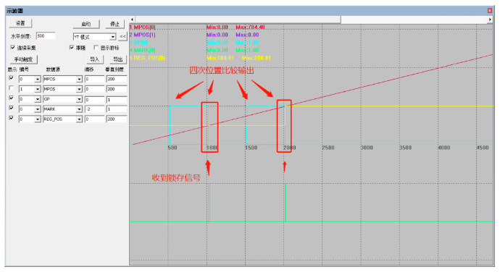Close the oscilloscope window

(x=490, y=11)
